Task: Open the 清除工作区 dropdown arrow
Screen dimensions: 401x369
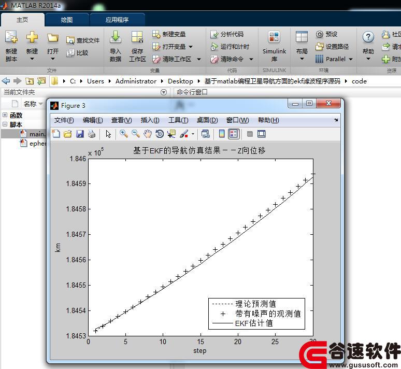Action: point(199,59)
